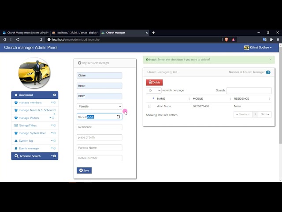The width and height of the screenshot is (282, 212).
Task: Click the browser forward arrow
Action: click(11, 39)
